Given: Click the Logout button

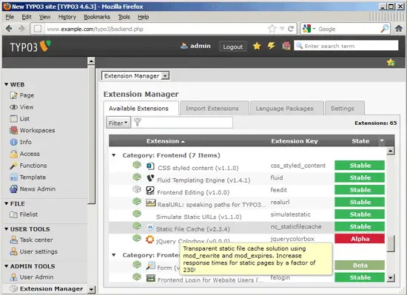Looking at the screenshot, I should (x=232, y=47).
